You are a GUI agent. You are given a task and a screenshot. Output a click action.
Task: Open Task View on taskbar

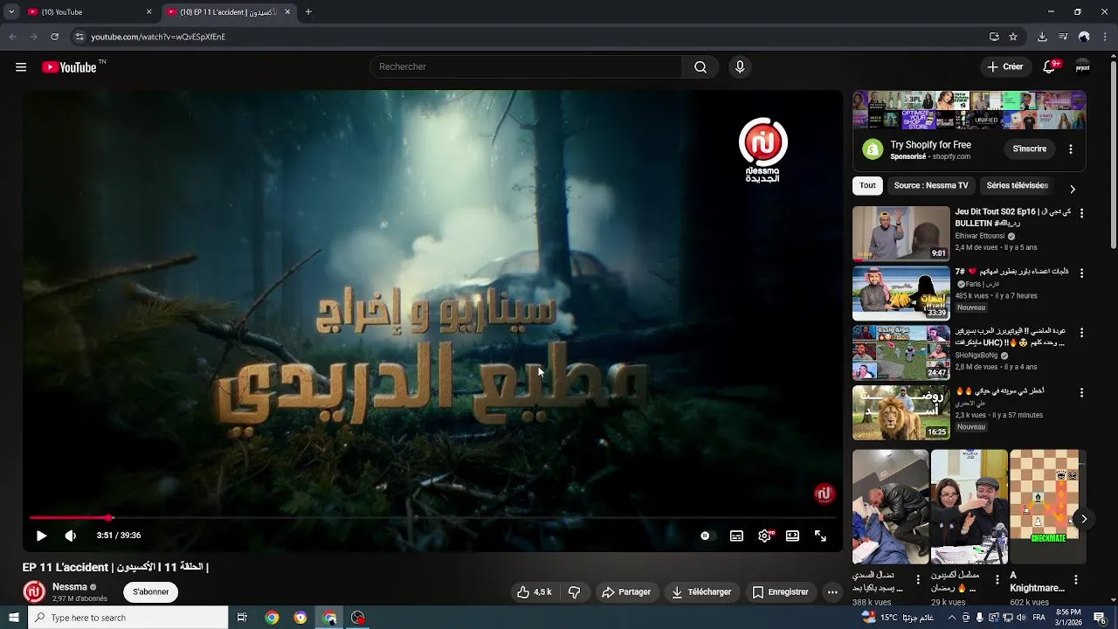click(x=242, y=618)
